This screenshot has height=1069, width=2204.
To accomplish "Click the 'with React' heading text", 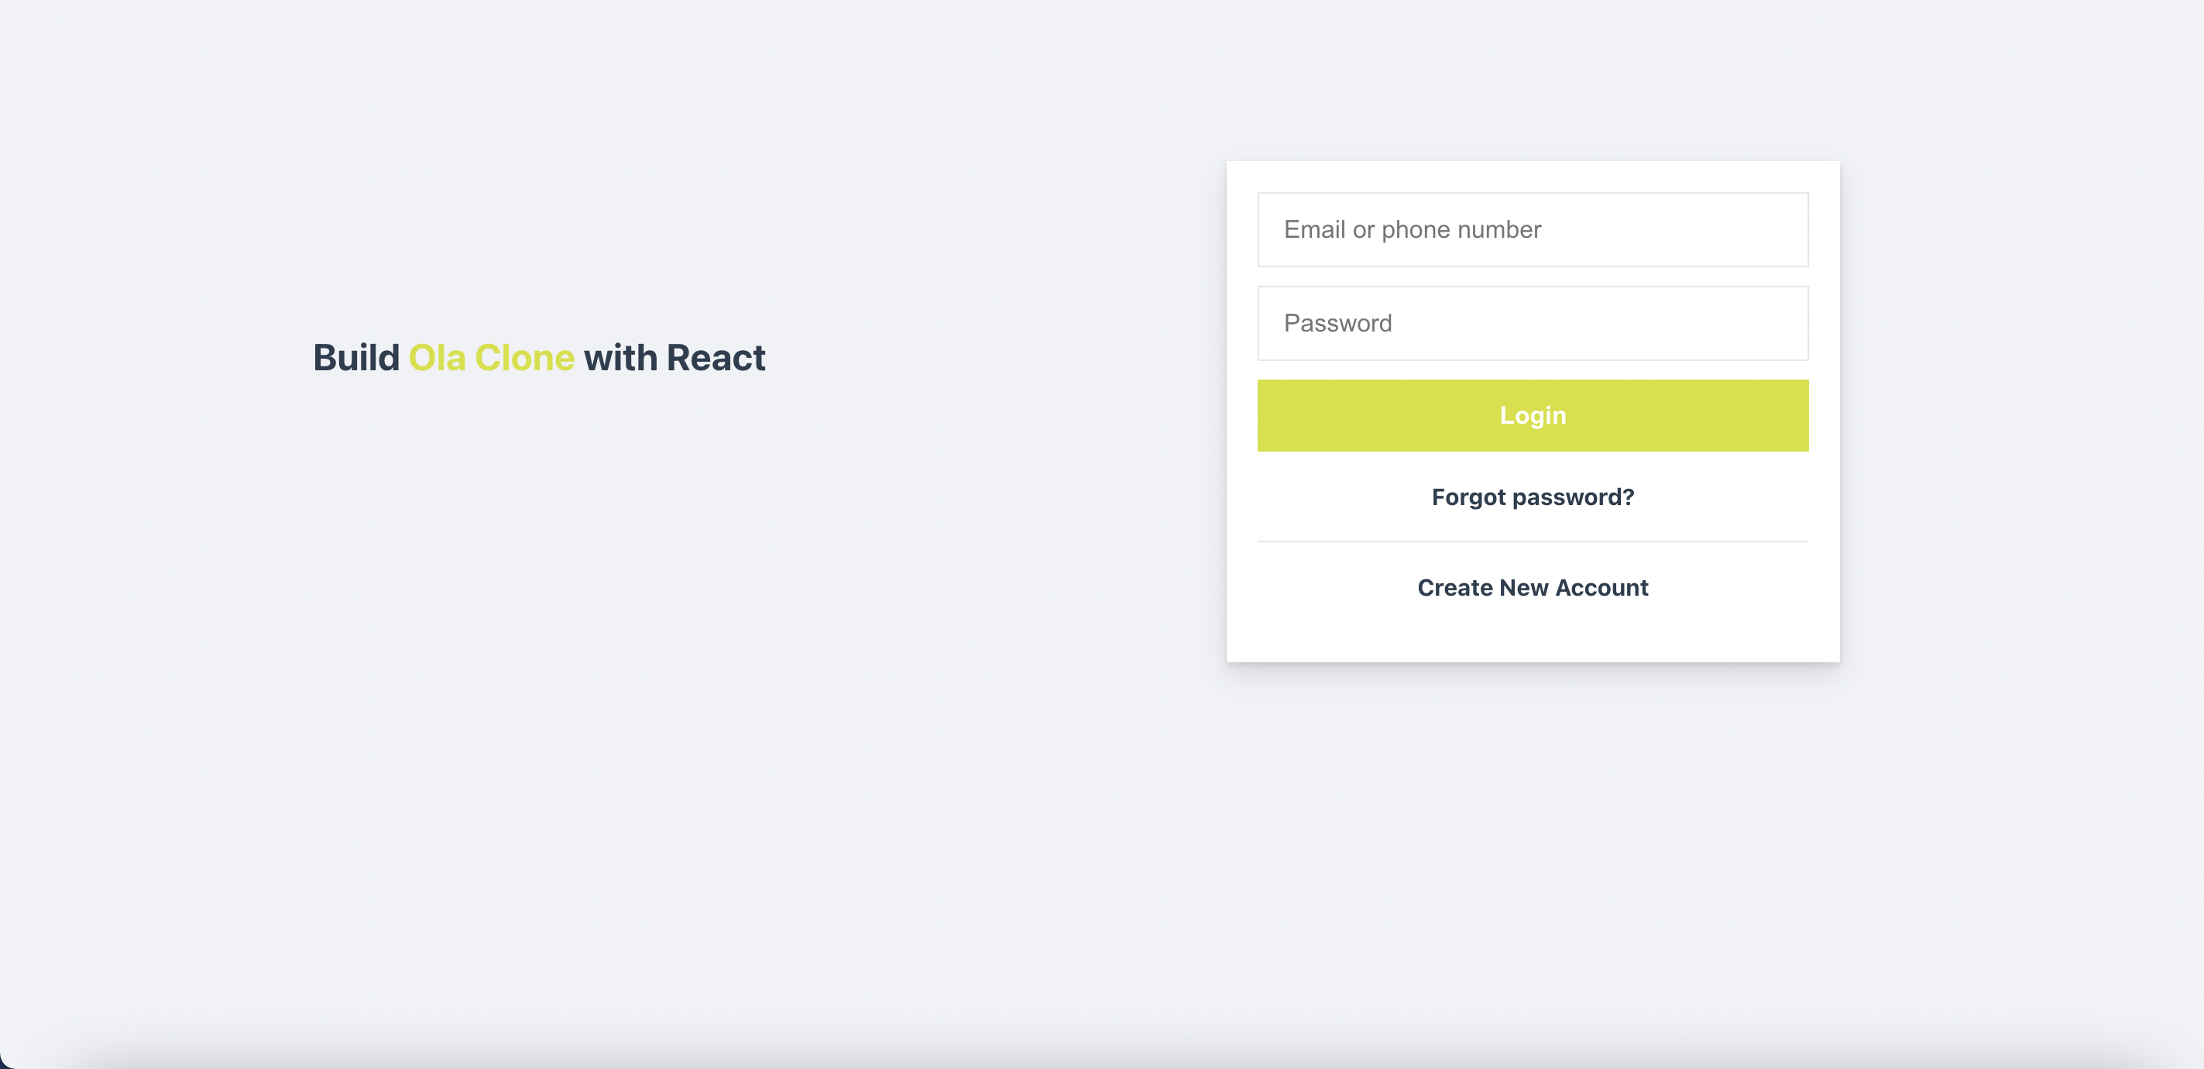I will [x=675, y=358].
